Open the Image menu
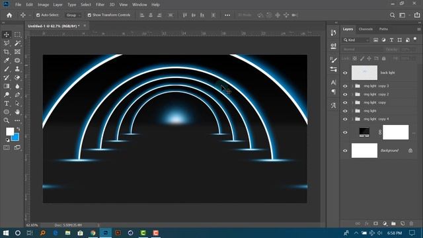Viewport: 423px width, 238px height. pyautogui.click(x=43, y=5)
